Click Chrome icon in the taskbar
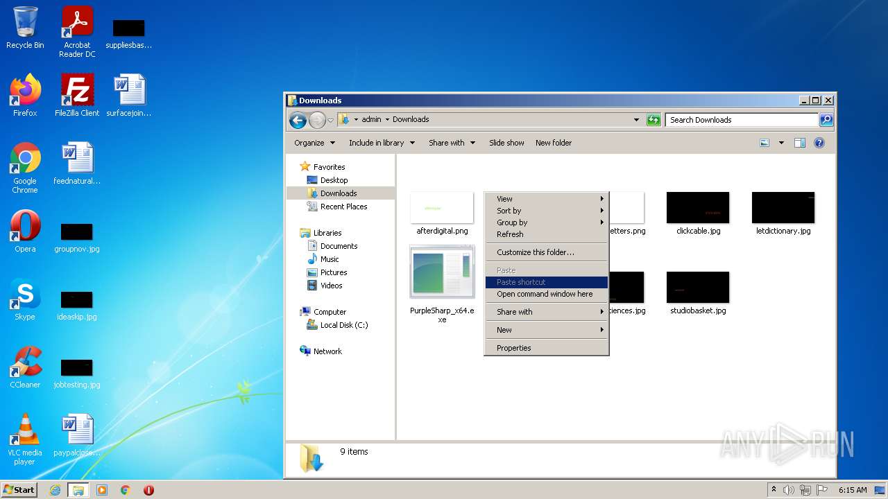Screen dimensions: 888x499 click(x=126, y=490)
